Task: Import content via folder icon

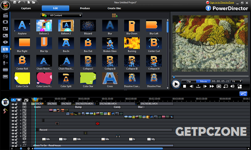Action: click(x=44, y=15)
